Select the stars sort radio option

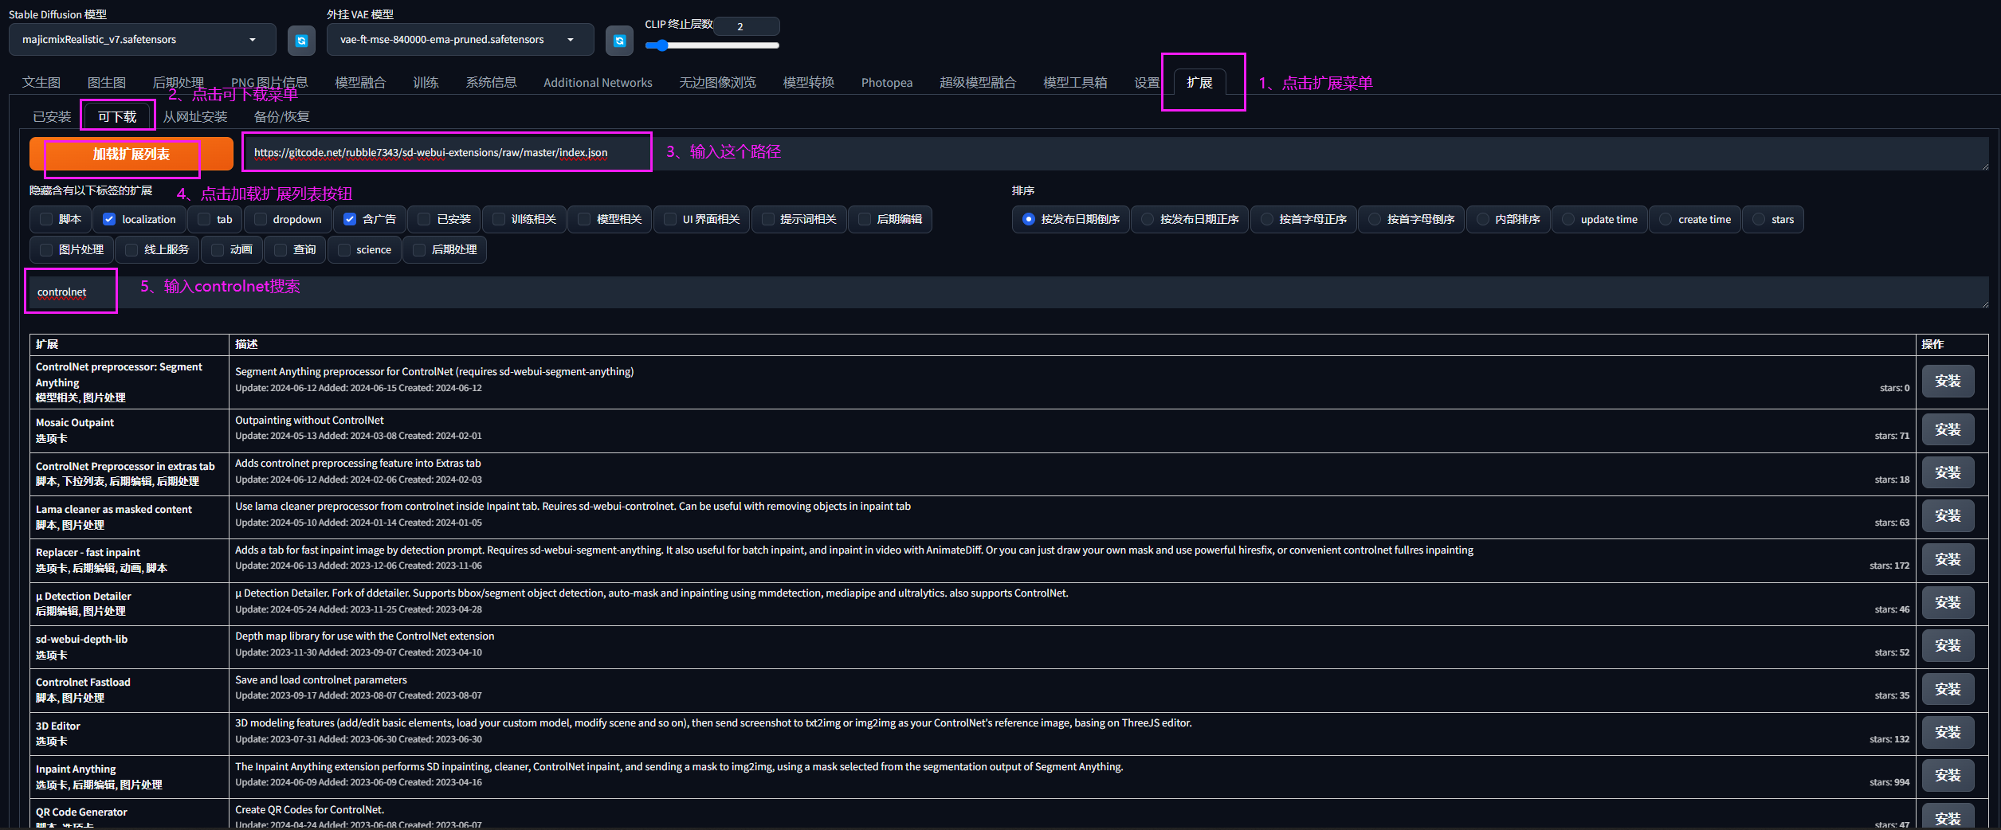coord(1759,219)
